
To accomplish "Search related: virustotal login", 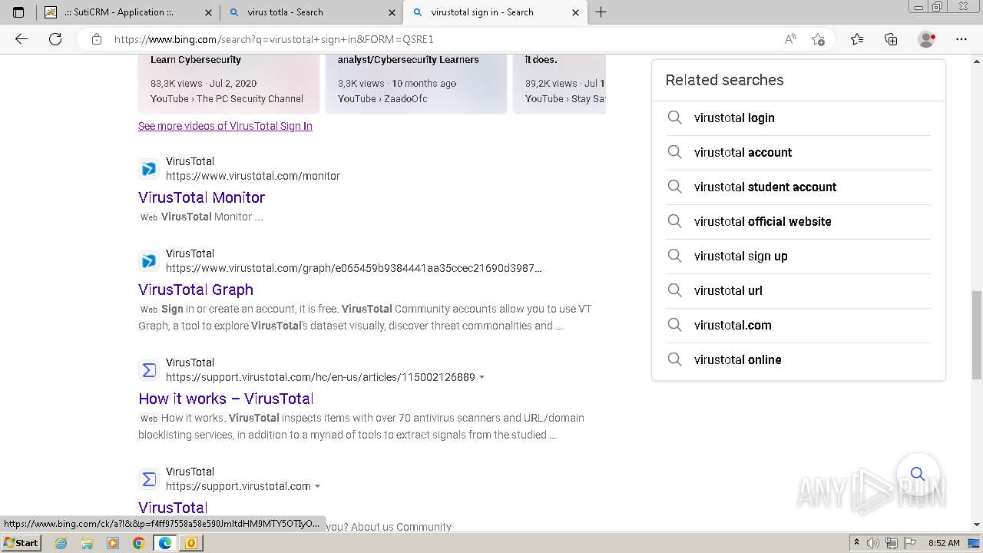I will (799, 118).
